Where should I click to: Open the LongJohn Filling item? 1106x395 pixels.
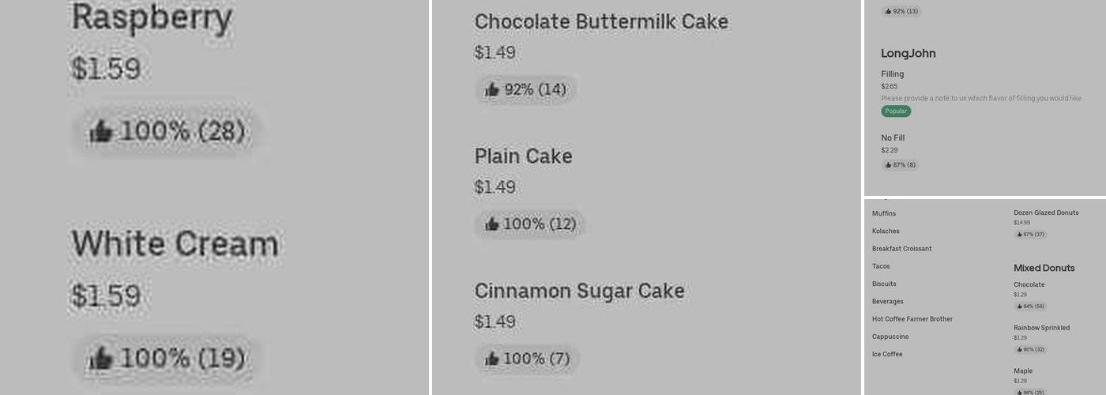(x=893, y=74)
